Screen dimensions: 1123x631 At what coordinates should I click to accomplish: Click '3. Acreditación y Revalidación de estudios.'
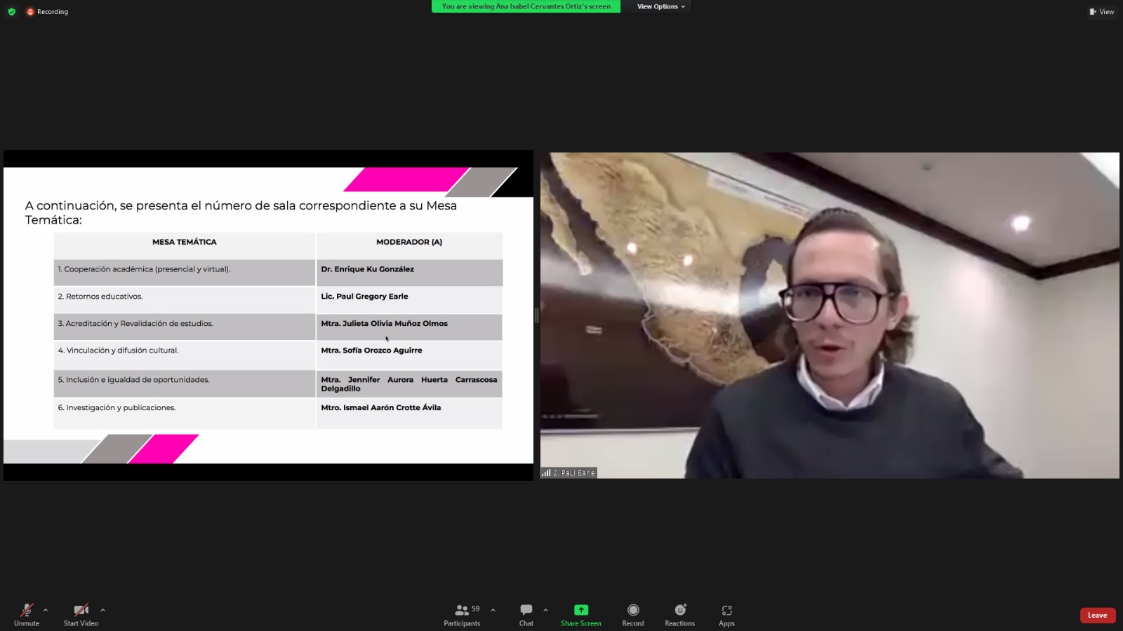click(135, 324)
